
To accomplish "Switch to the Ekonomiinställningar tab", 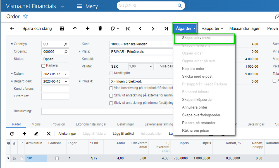I will coord(91,124).
